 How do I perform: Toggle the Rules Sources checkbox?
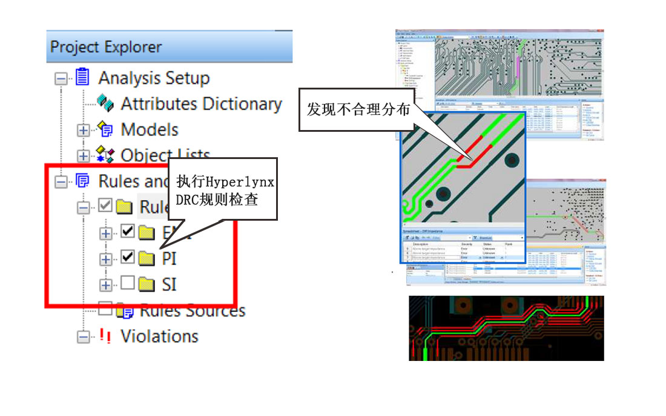click(105, 309)
